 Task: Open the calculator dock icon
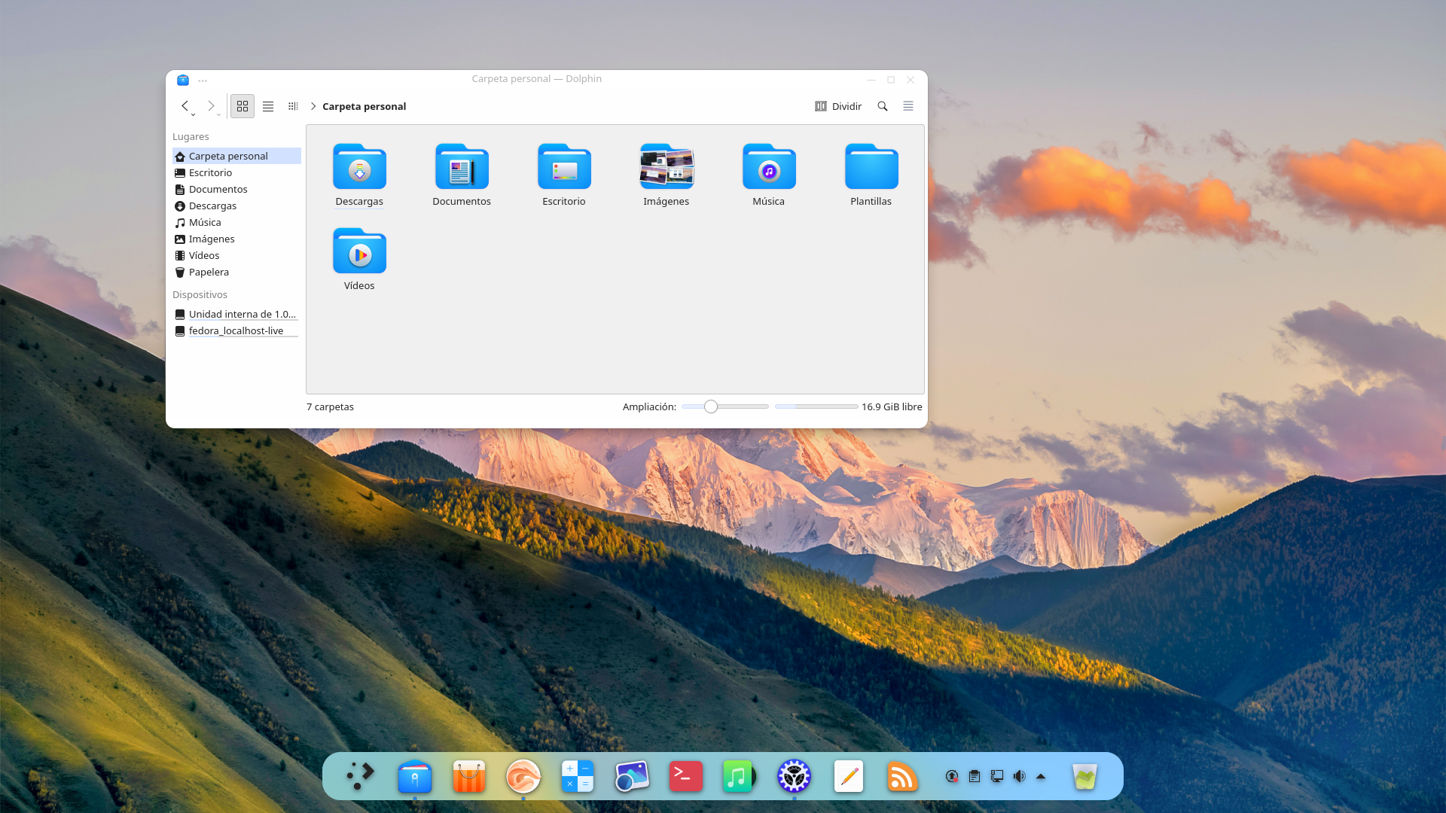578,776
